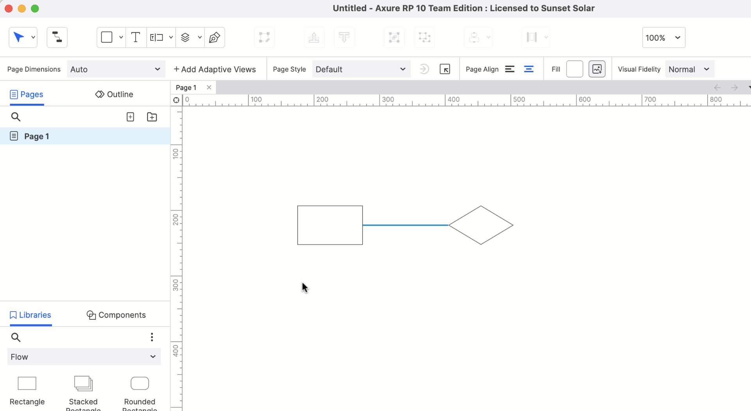This screenshot has width=751, height=411.
Task: Select the Rectangle flow shape
Action: coord(27,391)
